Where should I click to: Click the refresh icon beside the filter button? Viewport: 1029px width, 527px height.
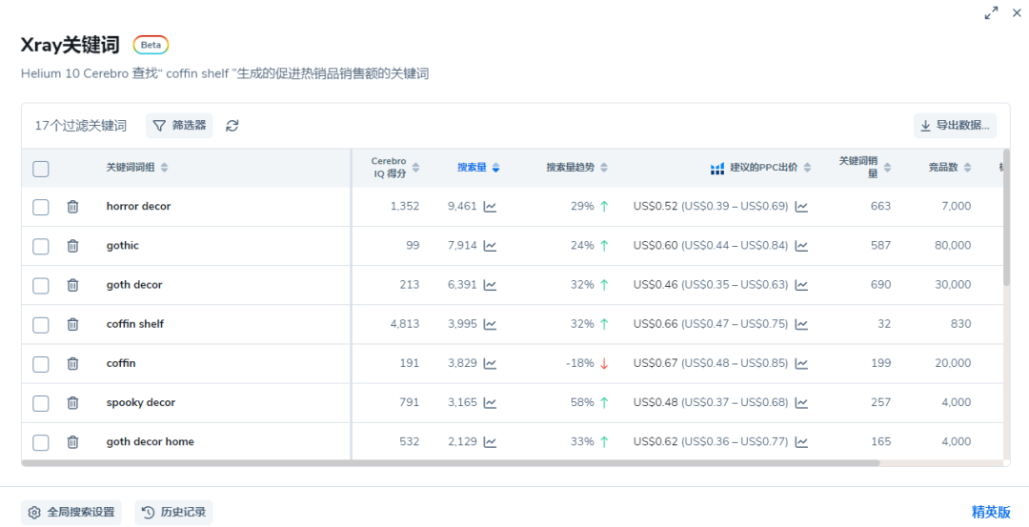pos(232,126)
